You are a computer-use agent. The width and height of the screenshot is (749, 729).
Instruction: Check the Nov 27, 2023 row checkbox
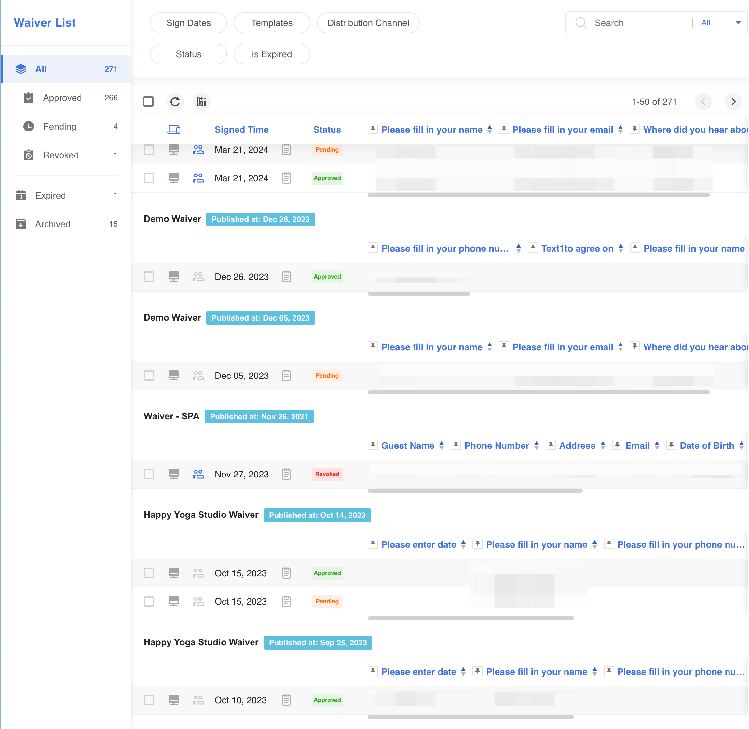tap(149, 474)
